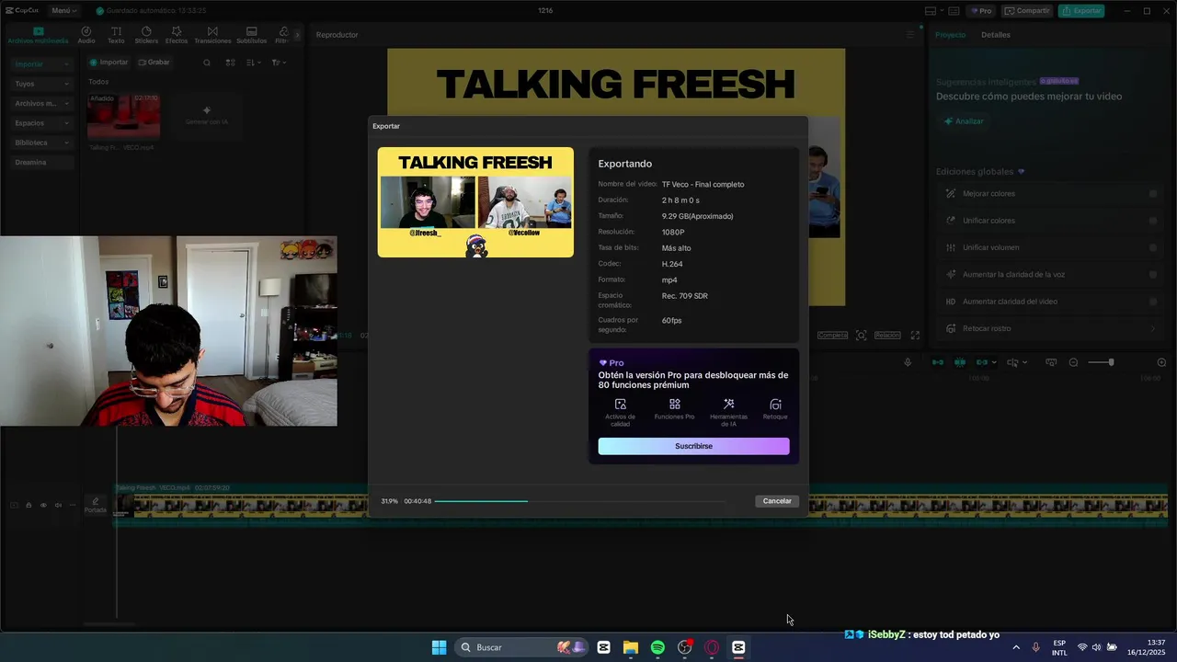Viewport: 1177px width, 662px height.
Task: Open the Efectos panel
Action: pyautogui.click(x=177, y=35)
